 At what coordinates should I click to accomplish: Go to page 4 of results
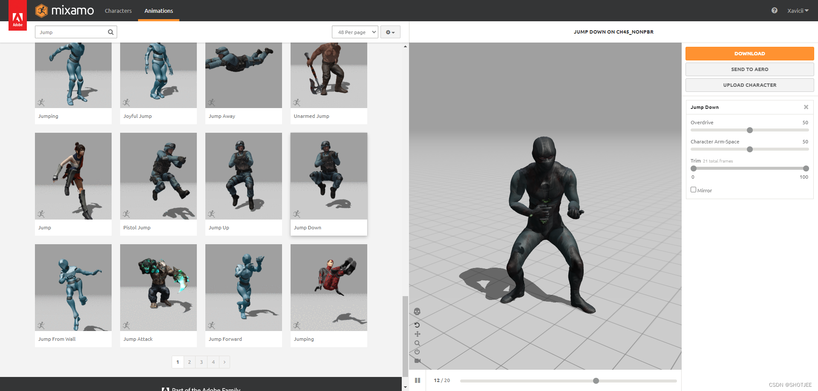tap(213, 362)
